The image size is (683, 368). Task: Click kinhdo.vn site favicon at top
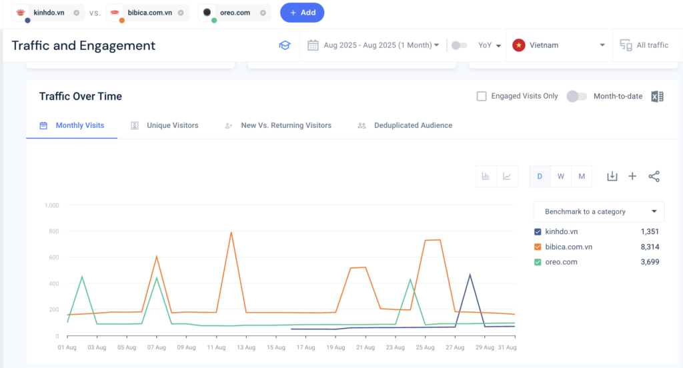[21, 13]
